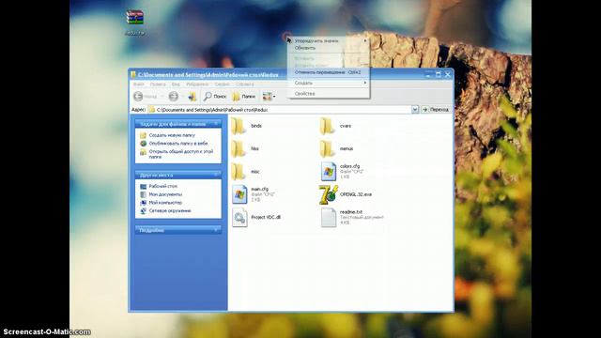Go up one folder level icon

click(x=193, y=97)
